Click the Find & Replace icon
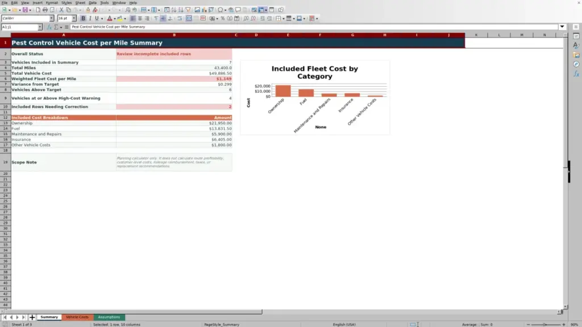Viewport: 582px width, 327px height. pyautogui.click(x=128, y=10)
